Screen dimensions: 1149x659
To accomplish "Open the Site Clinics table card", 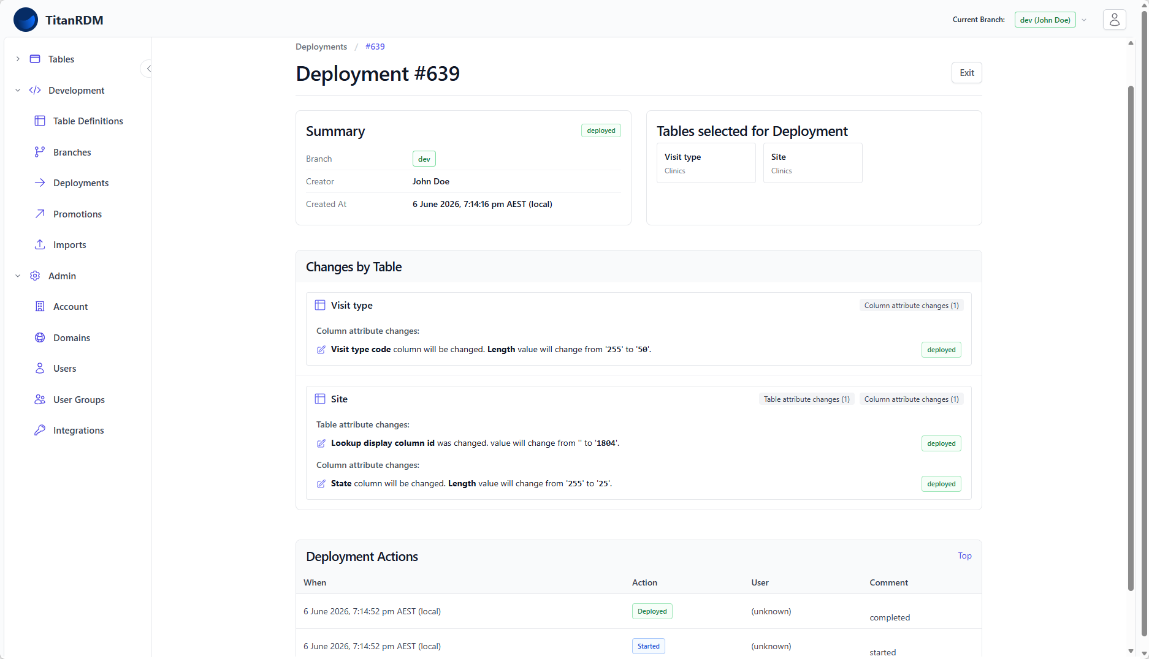I will click(812, 163).
